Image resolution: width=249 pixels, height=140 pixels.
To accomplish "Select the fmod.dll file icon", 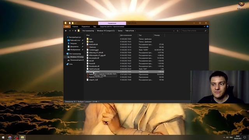I will (88, 63).
